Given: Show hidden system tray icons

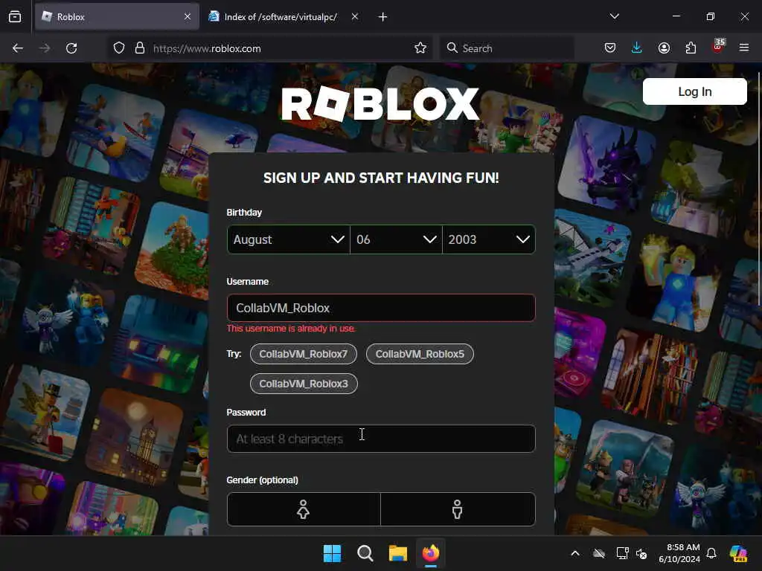Looking at the screenshot, I should coord(575,553).
